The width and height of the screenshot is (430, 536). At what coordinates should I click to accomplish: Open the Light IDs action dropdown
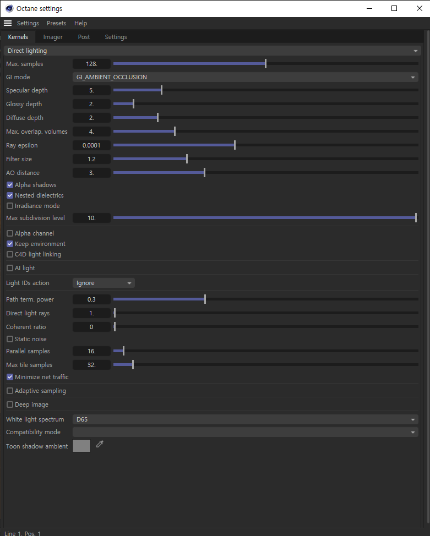(104, 283)
